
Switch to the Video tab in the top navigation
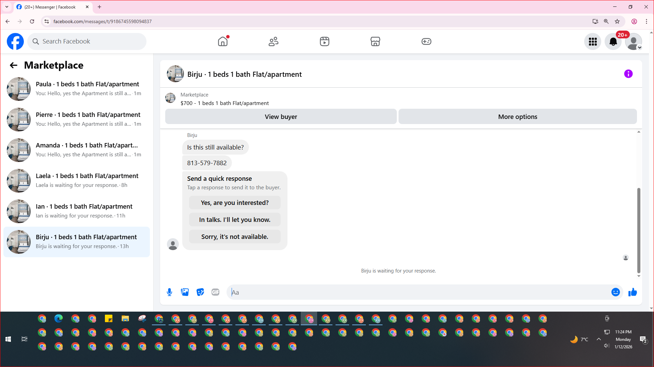(x=324, y=41)
